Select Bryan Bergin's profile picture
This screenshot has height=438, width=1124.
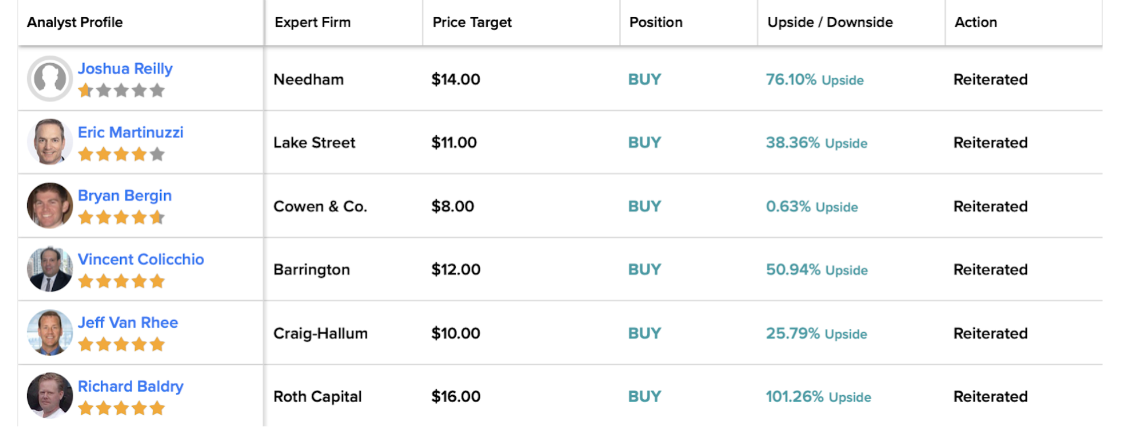point(50,205)
